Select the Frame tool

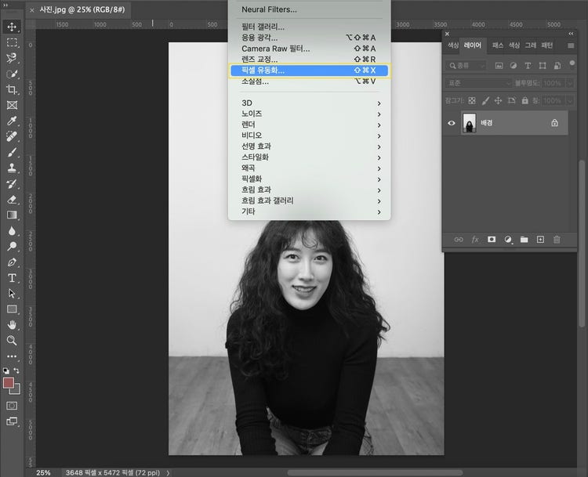[x=12, y=105]
